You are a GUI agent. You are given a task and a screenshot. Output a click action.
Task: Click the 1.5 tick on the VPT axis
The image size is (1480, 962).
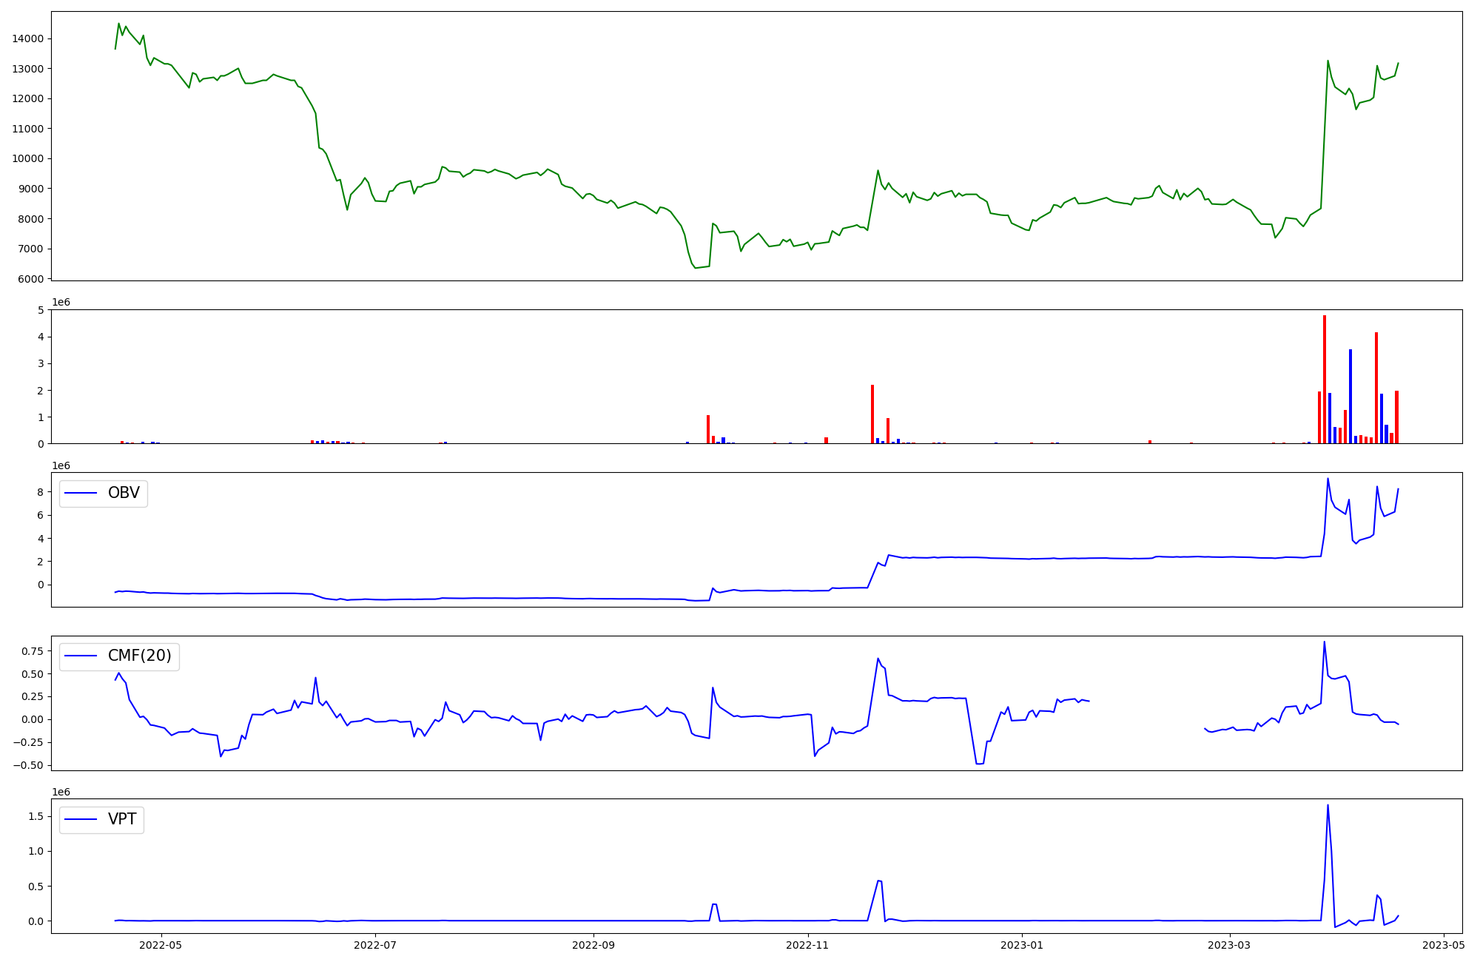coord(38,816)
